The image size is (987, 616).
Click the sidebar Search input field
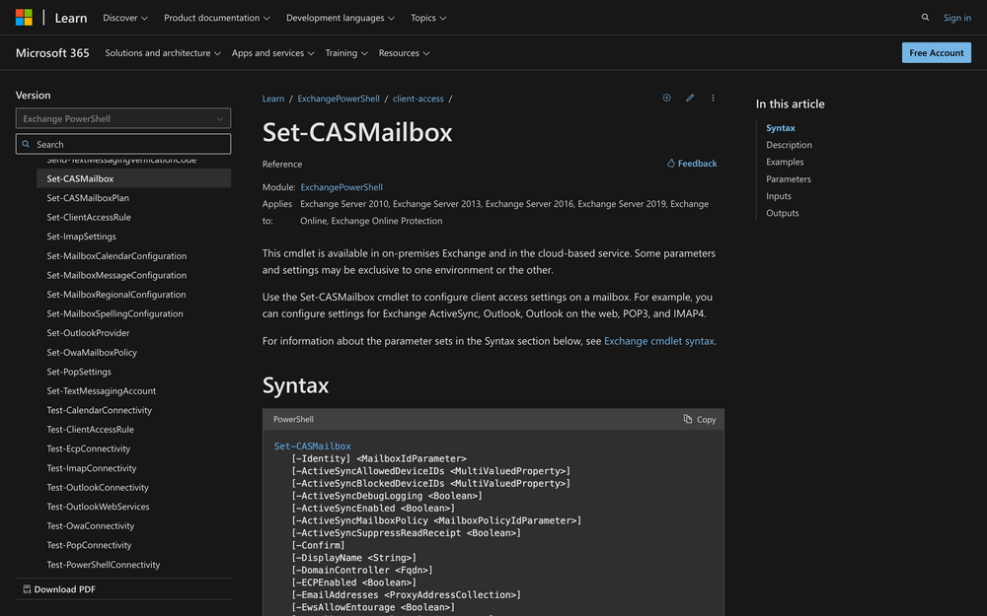pyautogui.click(x=123, y=144)
